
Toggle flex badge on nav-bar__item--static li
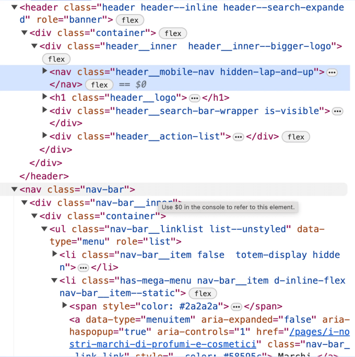pos(203,293)
